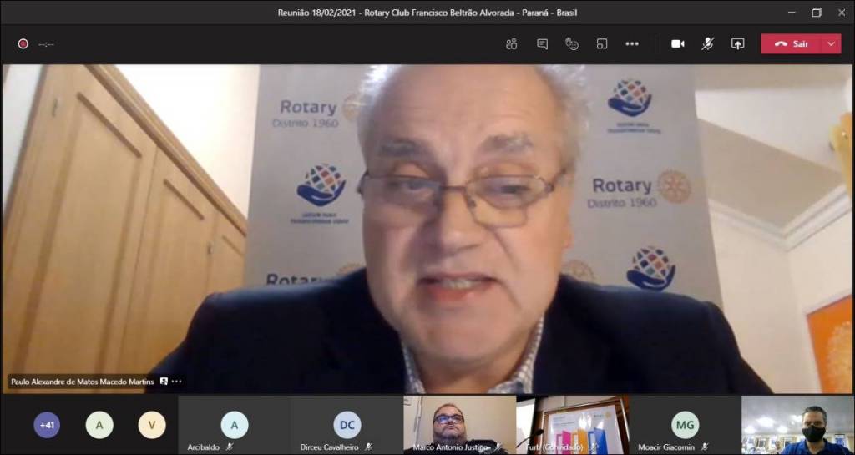The width and height of the screenshot is (855, 455).
Task: Select Moacir Giacomin's participant tile
Action: (x=685, y=425)
